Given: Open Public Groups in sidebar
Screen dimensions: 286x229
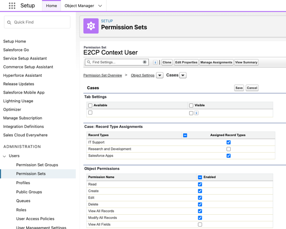Looking at the screenshot, I should (29, 192).
